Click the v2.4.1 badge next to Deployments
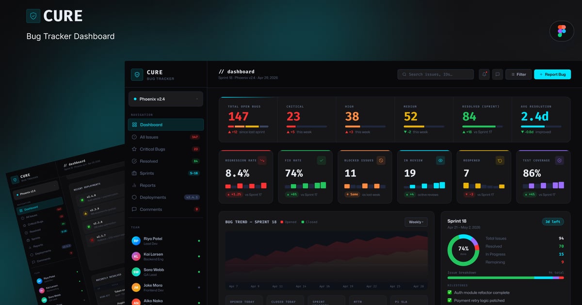 [x=192, y=198]
